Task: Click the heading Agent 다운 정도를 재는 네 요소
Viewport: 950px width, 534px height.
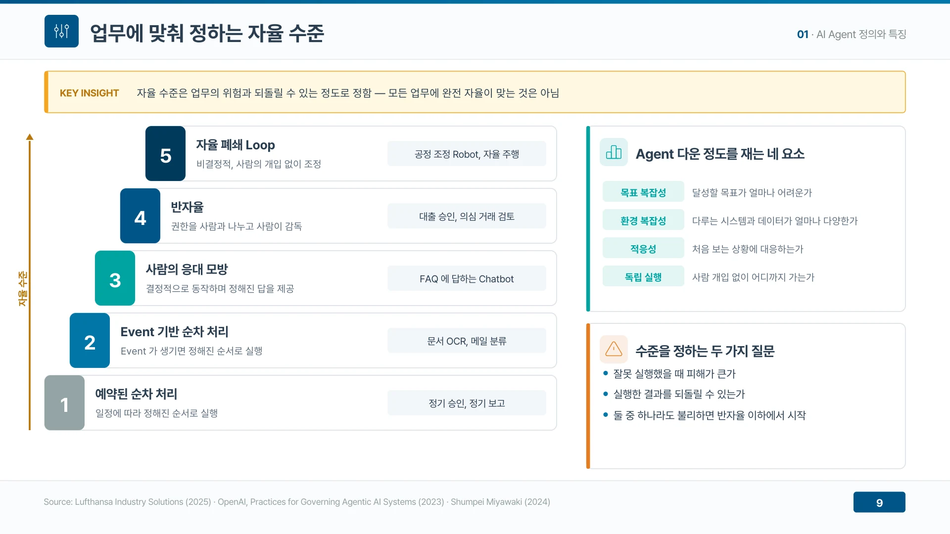Action: click(x=720, y=154)
